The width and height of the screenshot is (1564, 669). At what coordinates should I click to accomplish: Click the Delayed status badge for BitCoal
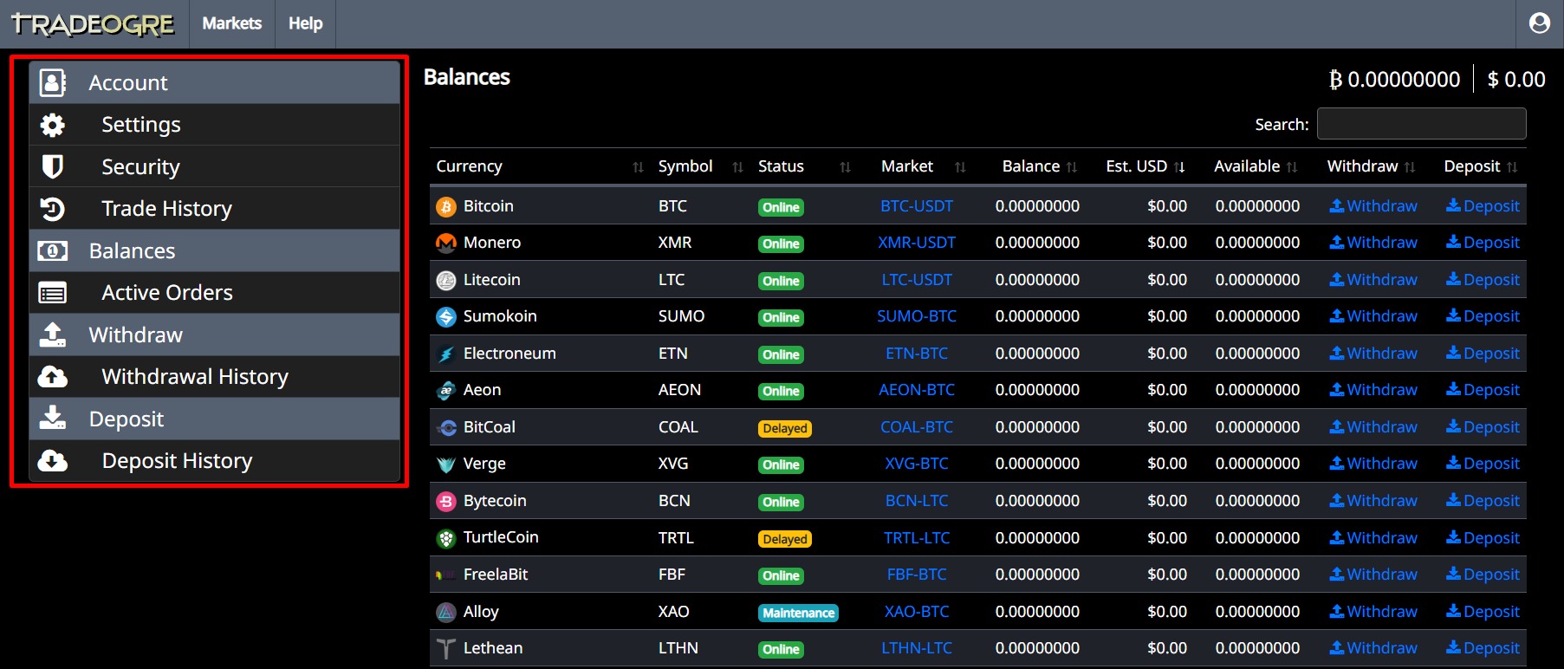click(x=785, y=428)
